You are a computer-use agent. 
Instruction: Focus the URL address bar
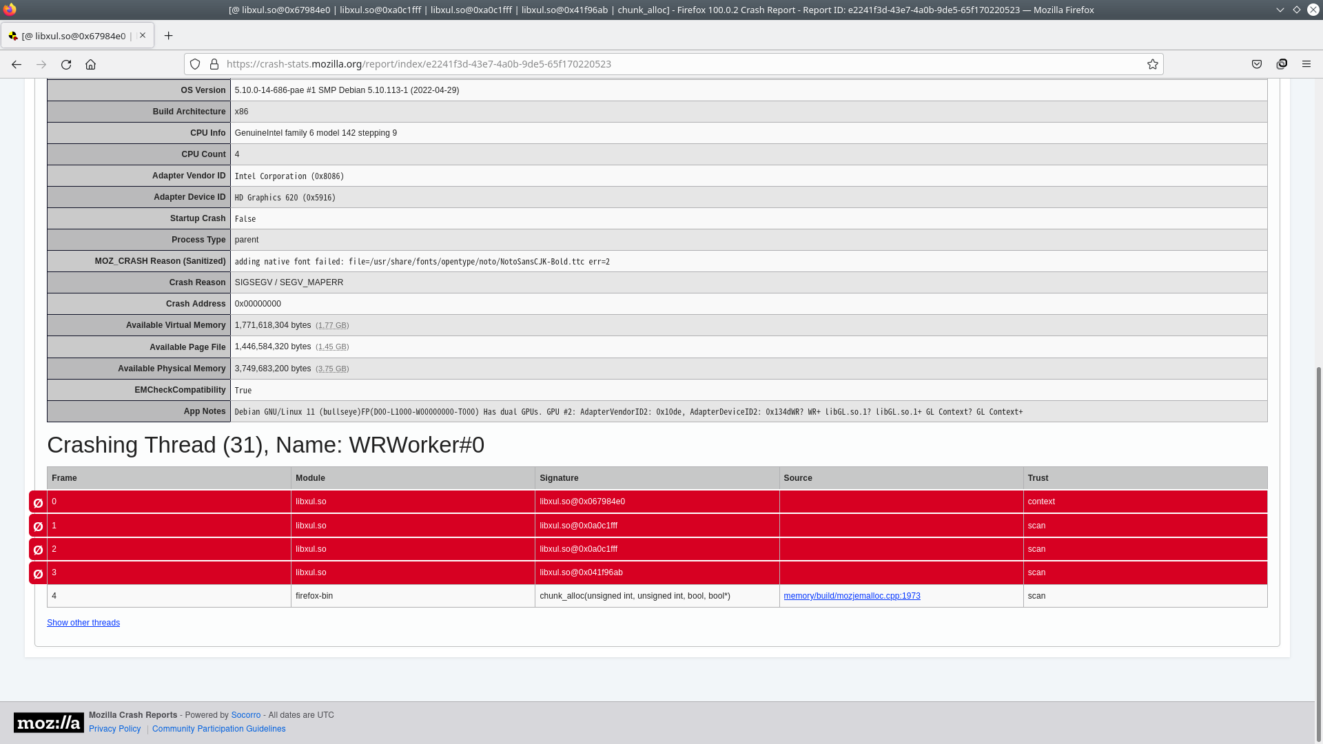[673, 64]
